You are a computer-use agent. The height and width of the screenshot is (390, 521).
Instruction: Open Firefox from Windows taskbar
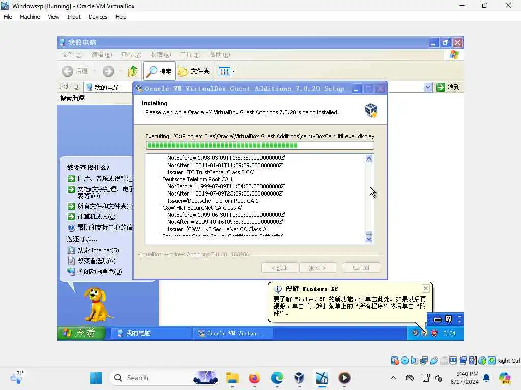tap(254, 378)
